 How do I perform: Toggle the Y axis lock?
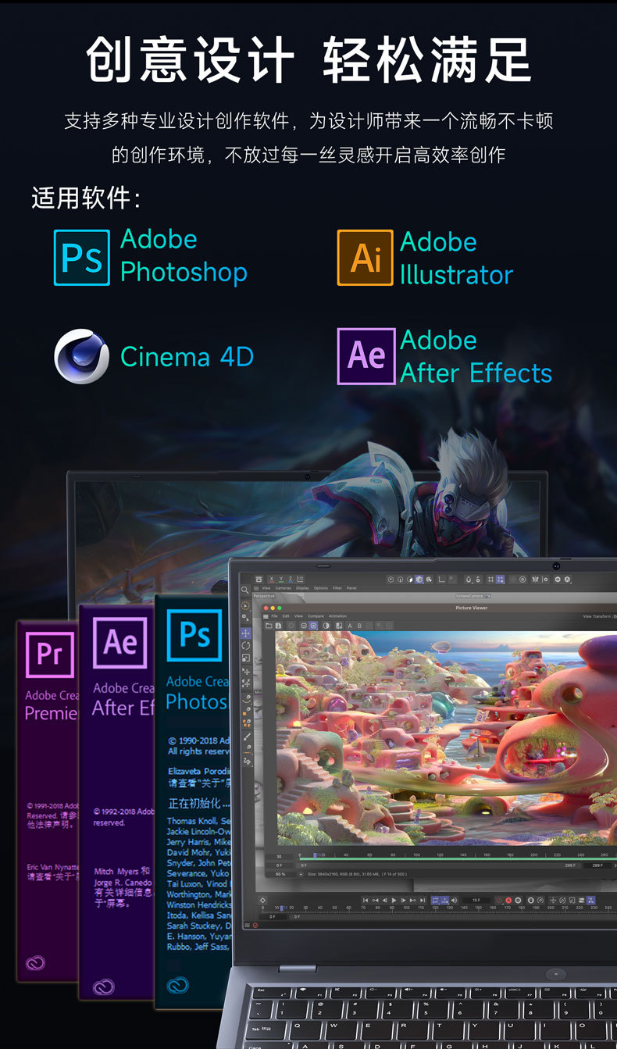pyautogui.click(x=281, y=580)
